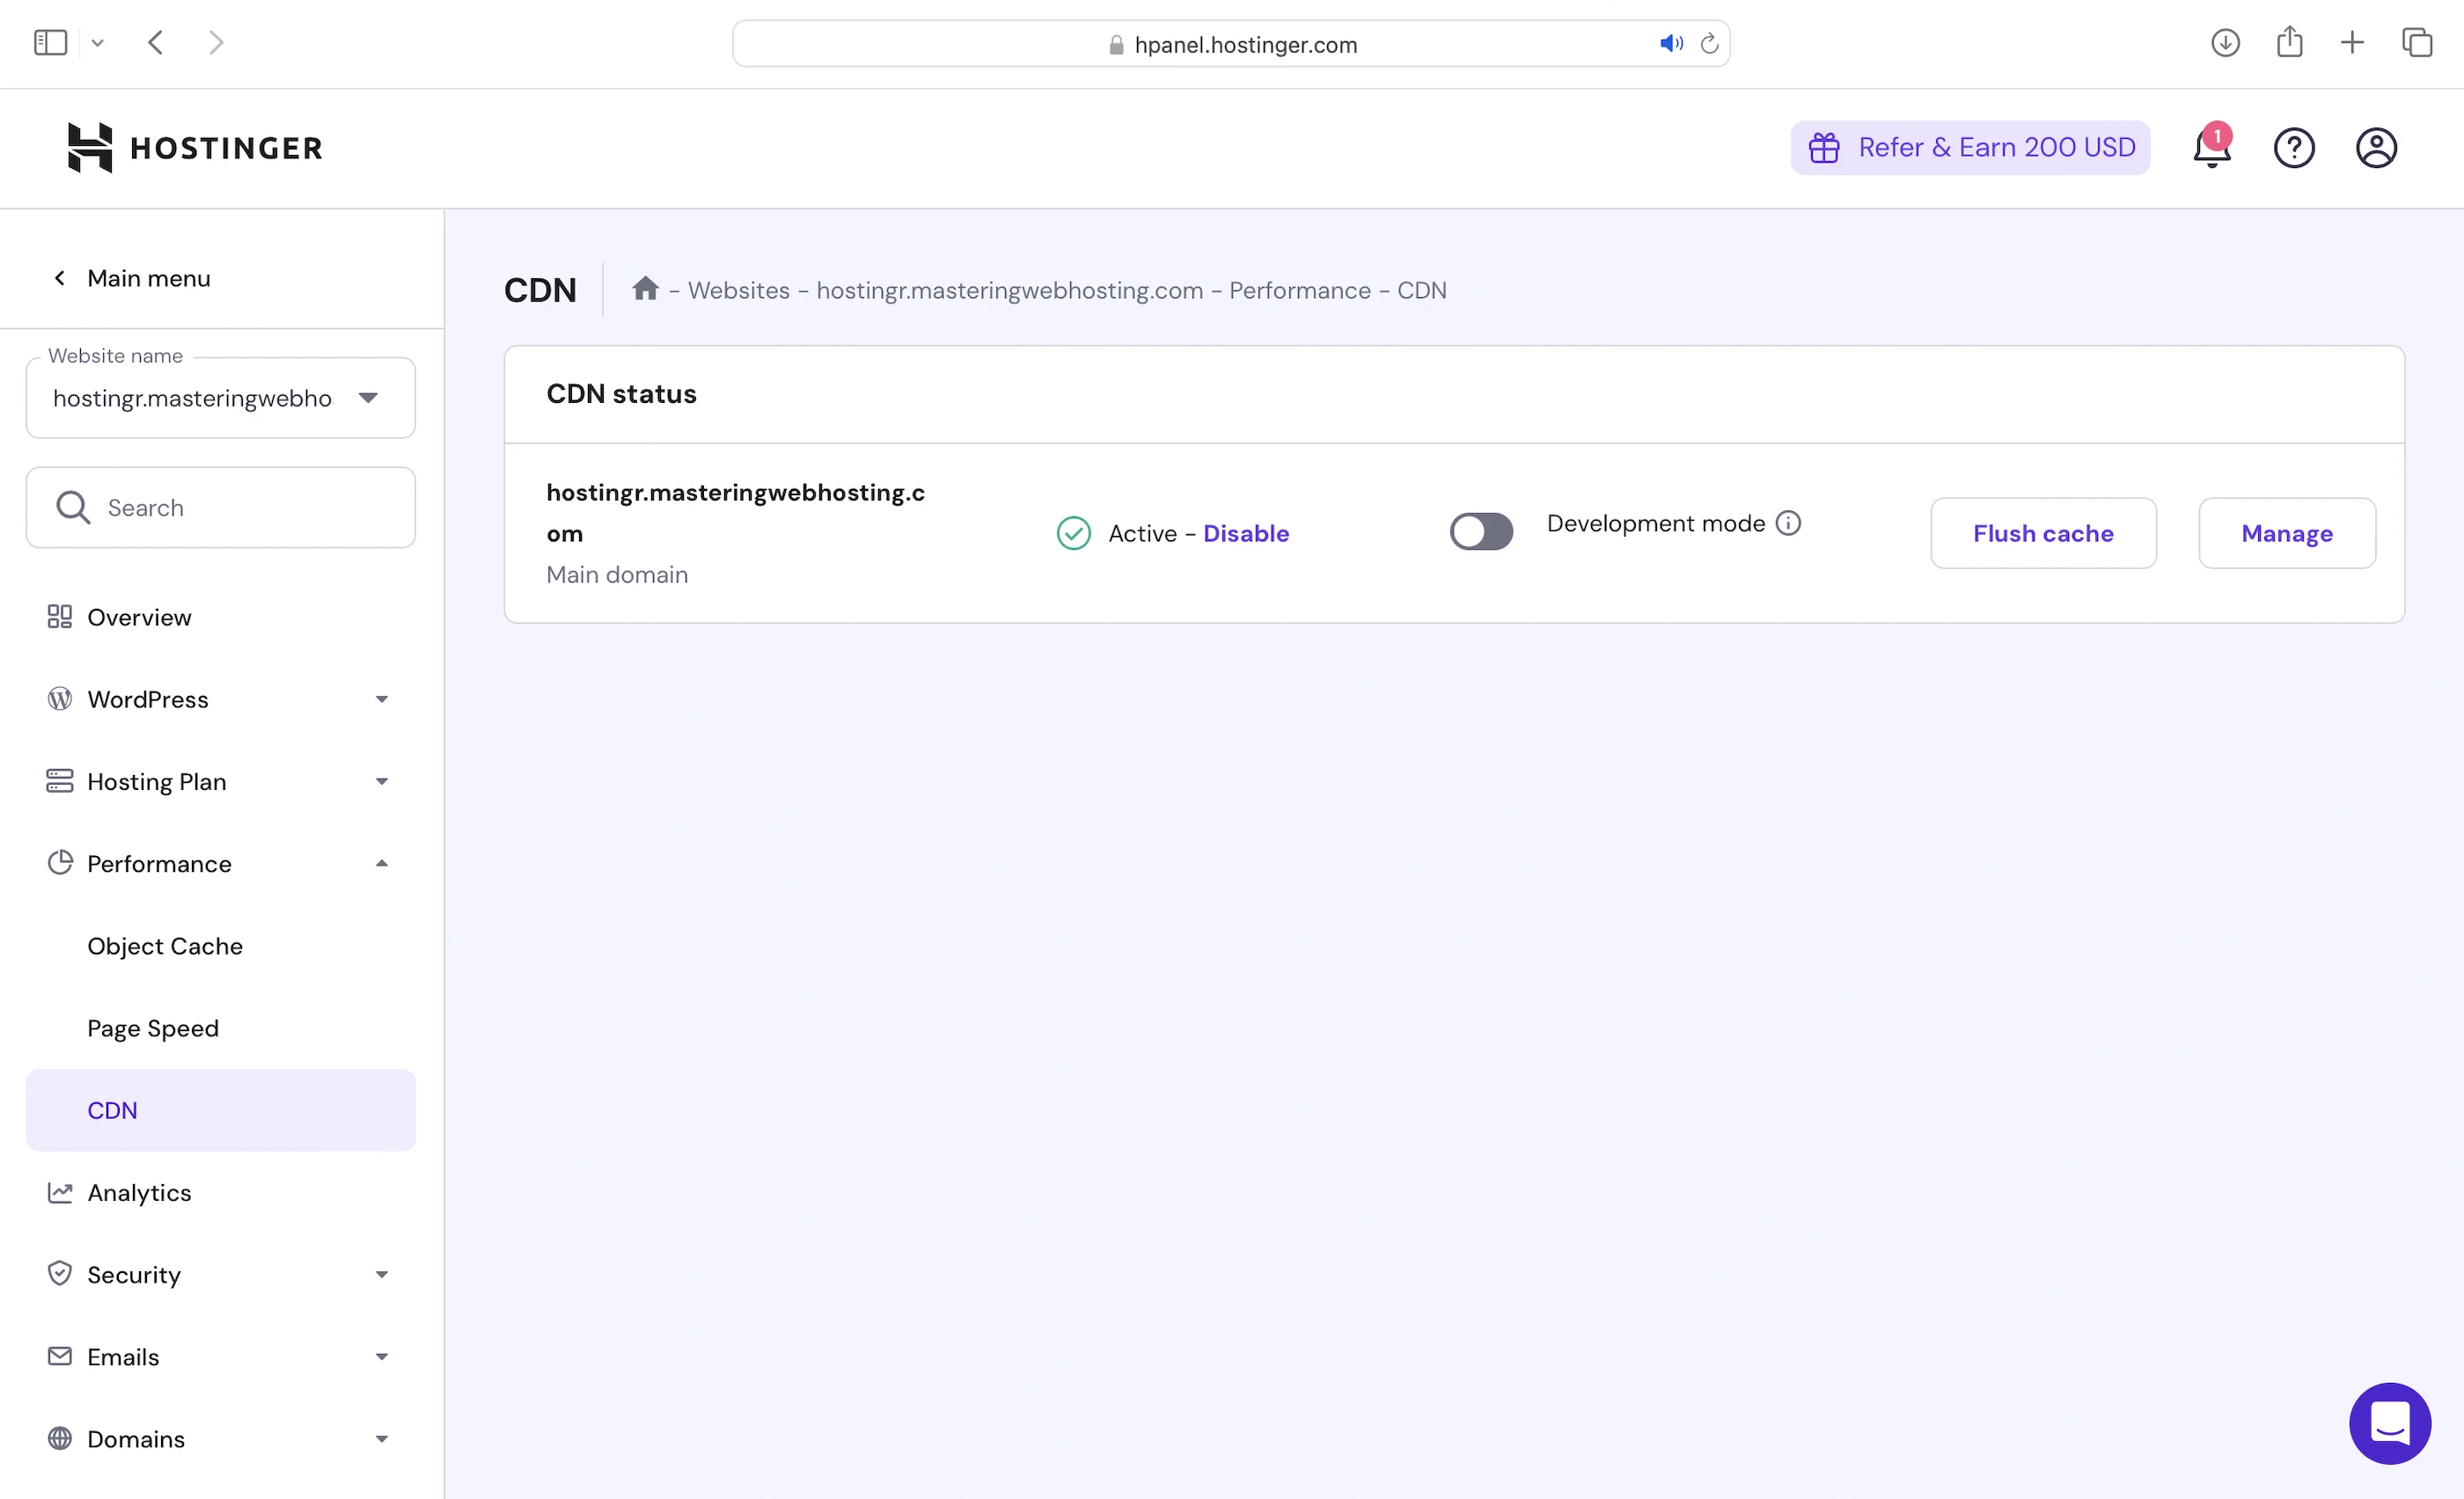This screenshot has width=2464, height=1499.
Task: Open the Website name dropdown
Action: point(220,398)
